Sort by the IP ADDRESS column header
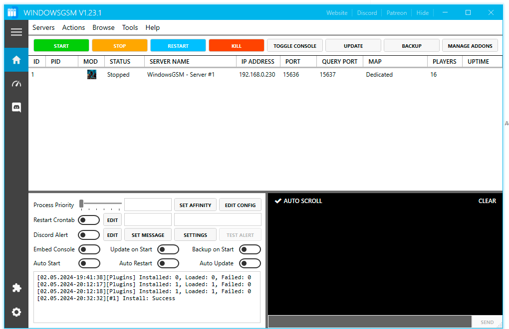The width and height of the screenshot is (509, 329). coord(258,62)
